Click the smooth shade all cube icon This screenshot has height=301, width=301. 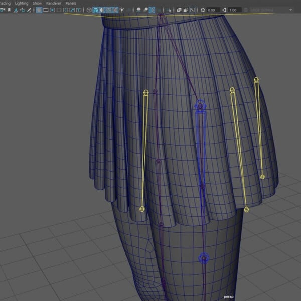pos(96,10)
